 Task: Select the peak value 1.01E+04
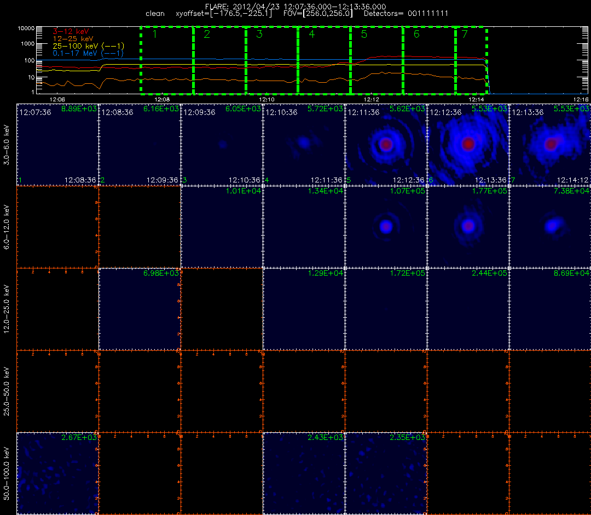coord(243,191)
